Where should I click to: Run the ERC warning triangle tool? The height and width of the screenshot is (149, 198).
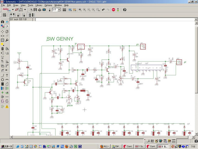(x=7, y=107)
